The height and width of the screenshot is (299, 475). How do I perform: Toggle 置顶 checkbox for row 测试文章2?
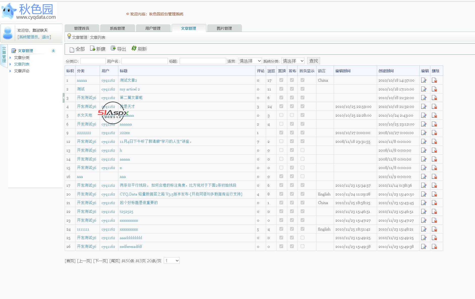pos(281,80)
